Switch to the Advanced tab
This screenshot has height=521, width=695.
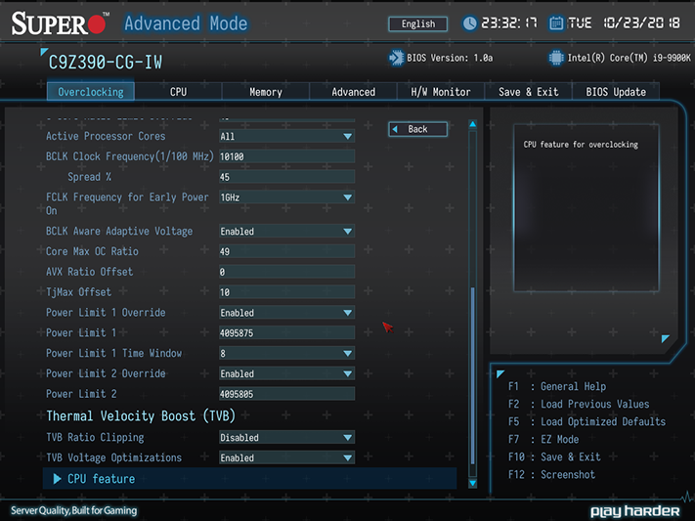353,92
